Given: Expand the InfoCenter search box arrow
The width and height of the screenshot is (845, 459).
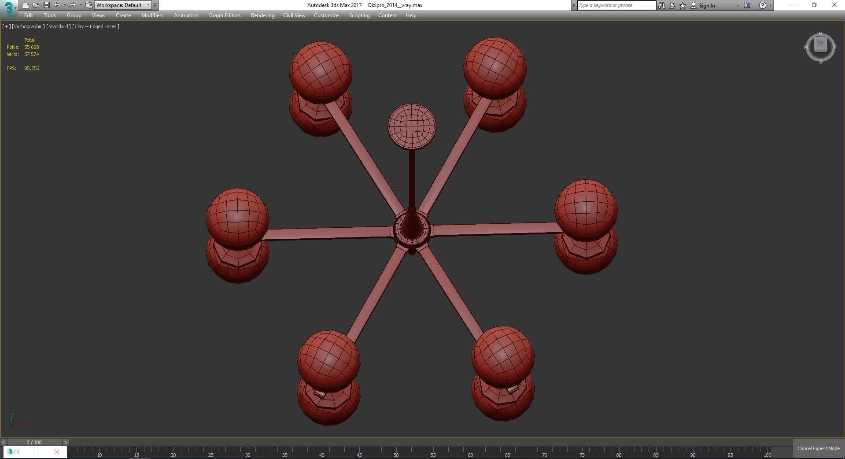Looking at the screenshot, I should coord(574,5).
